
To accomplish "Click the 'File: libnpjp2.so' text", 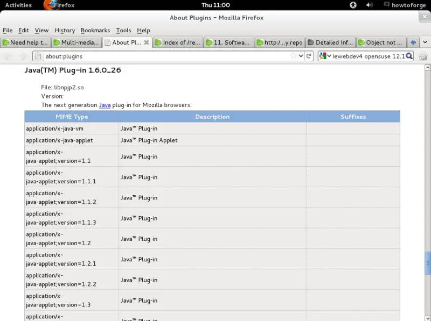I will tap(62, 88).
